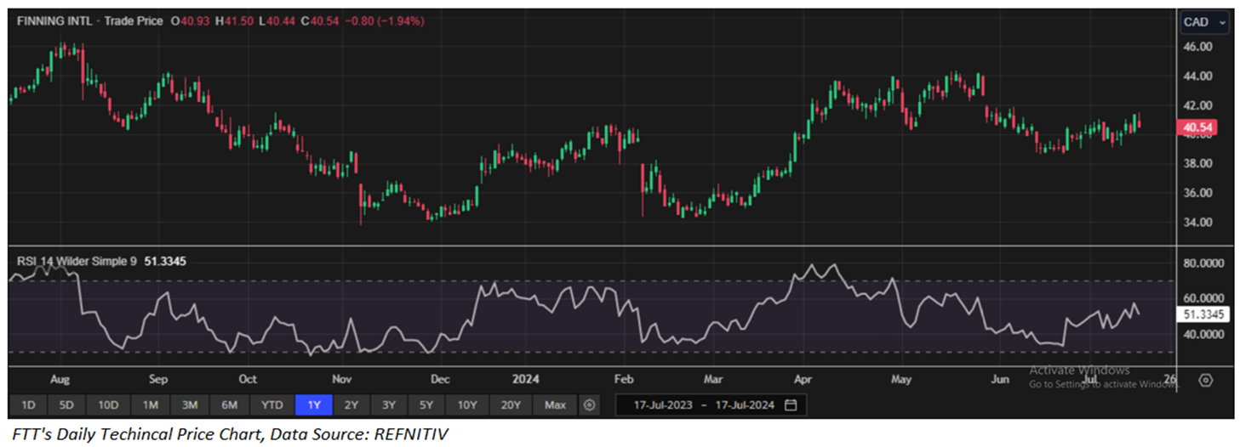Set the chart to 10Y
Screen dimensions: 1240x447
466,405
